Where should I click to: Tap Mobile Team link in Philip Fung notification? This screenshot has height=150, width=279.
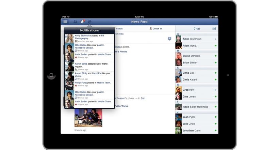(x=104, y=83)
